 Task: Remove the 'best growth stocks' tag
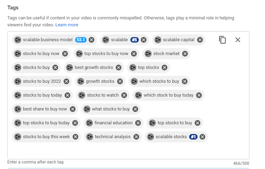[x=119, y=67]
